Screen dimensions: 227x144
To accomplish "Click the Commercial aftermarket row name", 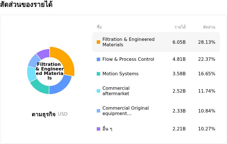I will [116, 91].
